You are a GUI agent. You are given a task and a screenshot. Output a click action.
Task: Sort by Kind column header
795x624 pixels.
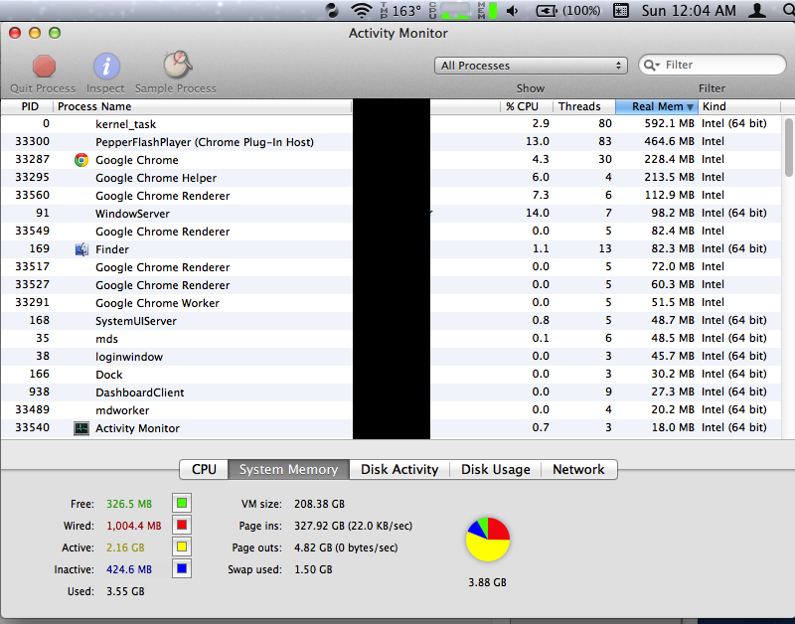739,106
